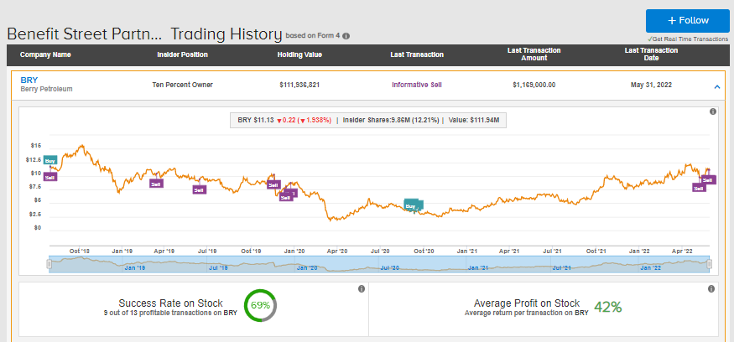Click the Success Rate on Stock title
This screenshot has height=342, width=734.
point(170,303)
